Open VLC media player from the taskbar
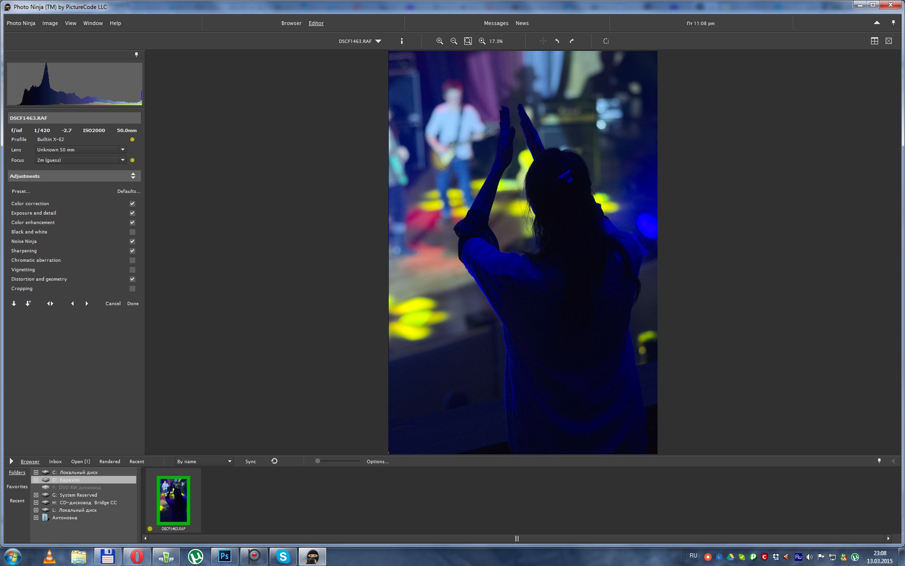 [49, 557]
